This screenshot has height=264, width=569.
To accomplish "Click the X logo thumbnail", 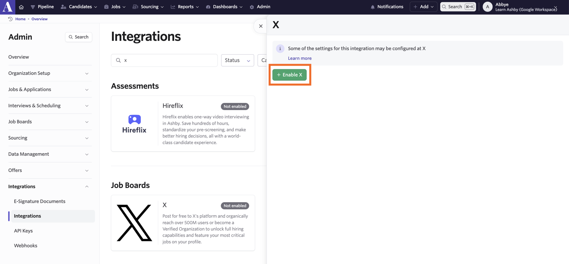I will click(134, 223).
